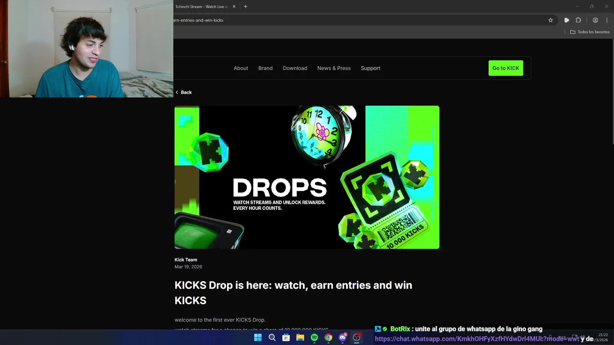Click the page vertical scrollbar
Viewport: 614px width, 345px height.
[612, 91]
